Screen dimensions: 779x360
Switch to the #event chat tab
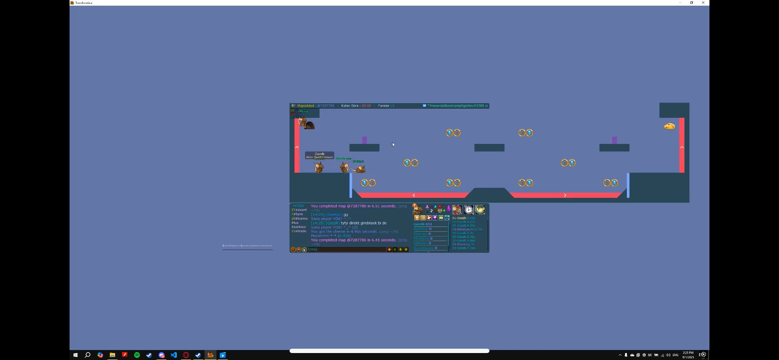click(x=299, y=210)
